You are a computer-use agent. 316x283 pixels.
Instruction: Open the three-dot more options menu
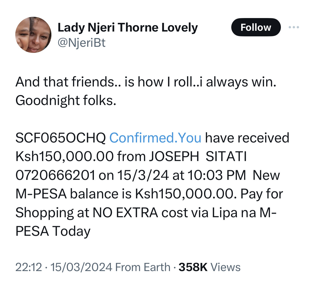click(294, 27)
